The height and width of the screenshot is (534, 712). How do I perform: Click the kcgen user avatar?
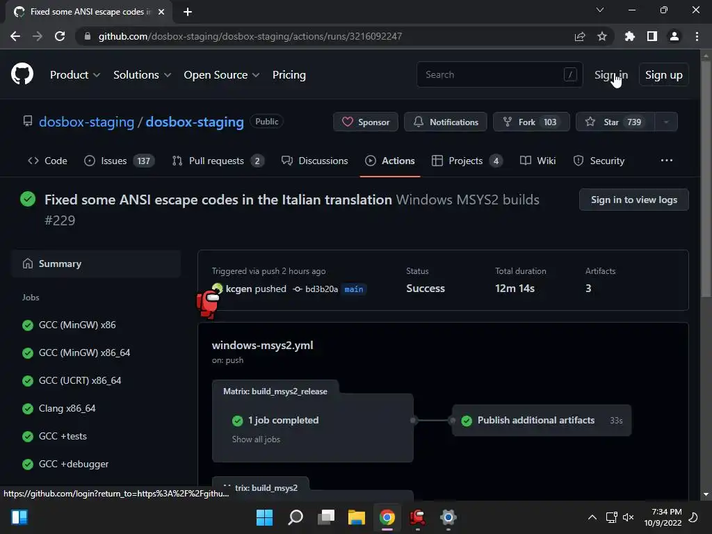pos(218,289)
